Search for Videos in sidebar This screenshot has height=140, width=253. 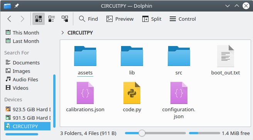pos(27,88)
